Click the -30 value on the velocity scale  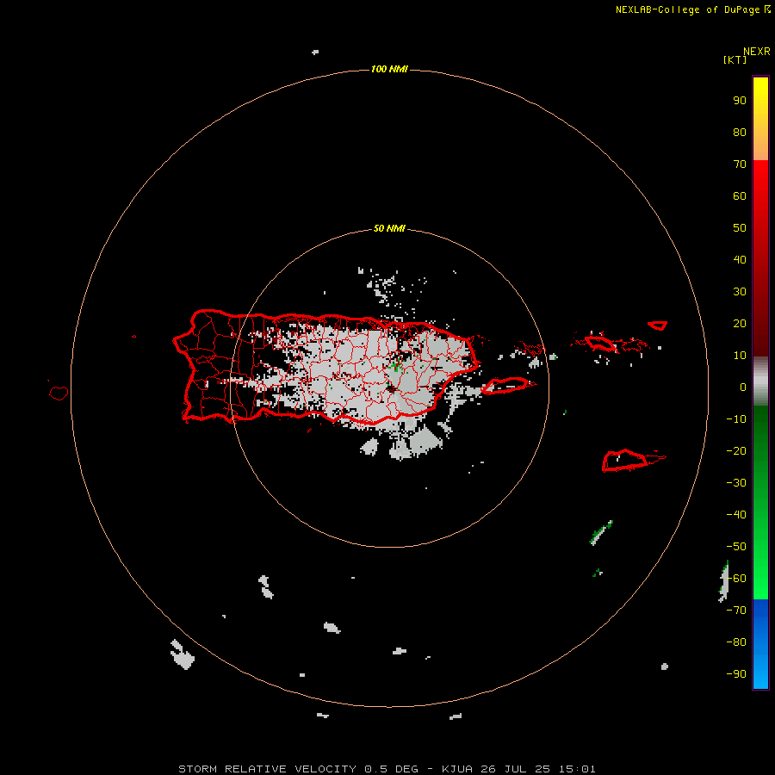pos(736,483)
